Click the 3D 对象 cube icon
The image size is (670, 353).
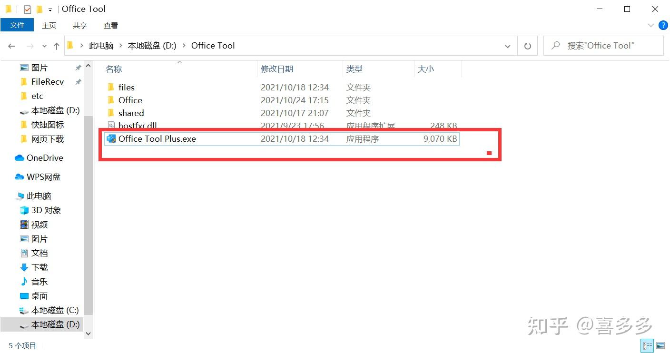[x=24, y=210]
